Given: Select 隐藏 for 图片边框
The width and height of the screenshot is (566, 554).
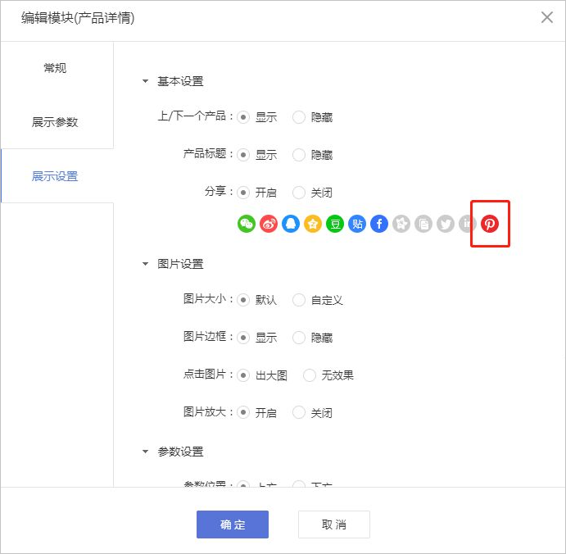Looking at the screenshot, I should [x=298, y=338].
